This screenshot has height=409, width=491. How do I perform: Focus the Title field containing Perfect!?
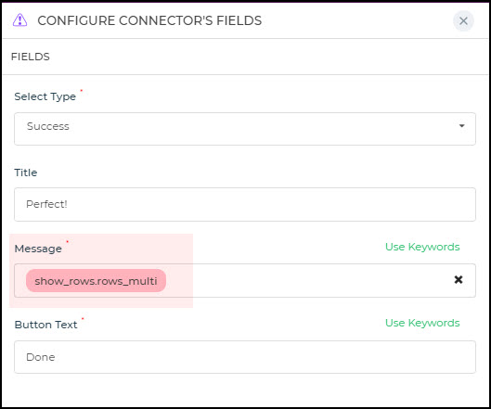click(245, 204)
